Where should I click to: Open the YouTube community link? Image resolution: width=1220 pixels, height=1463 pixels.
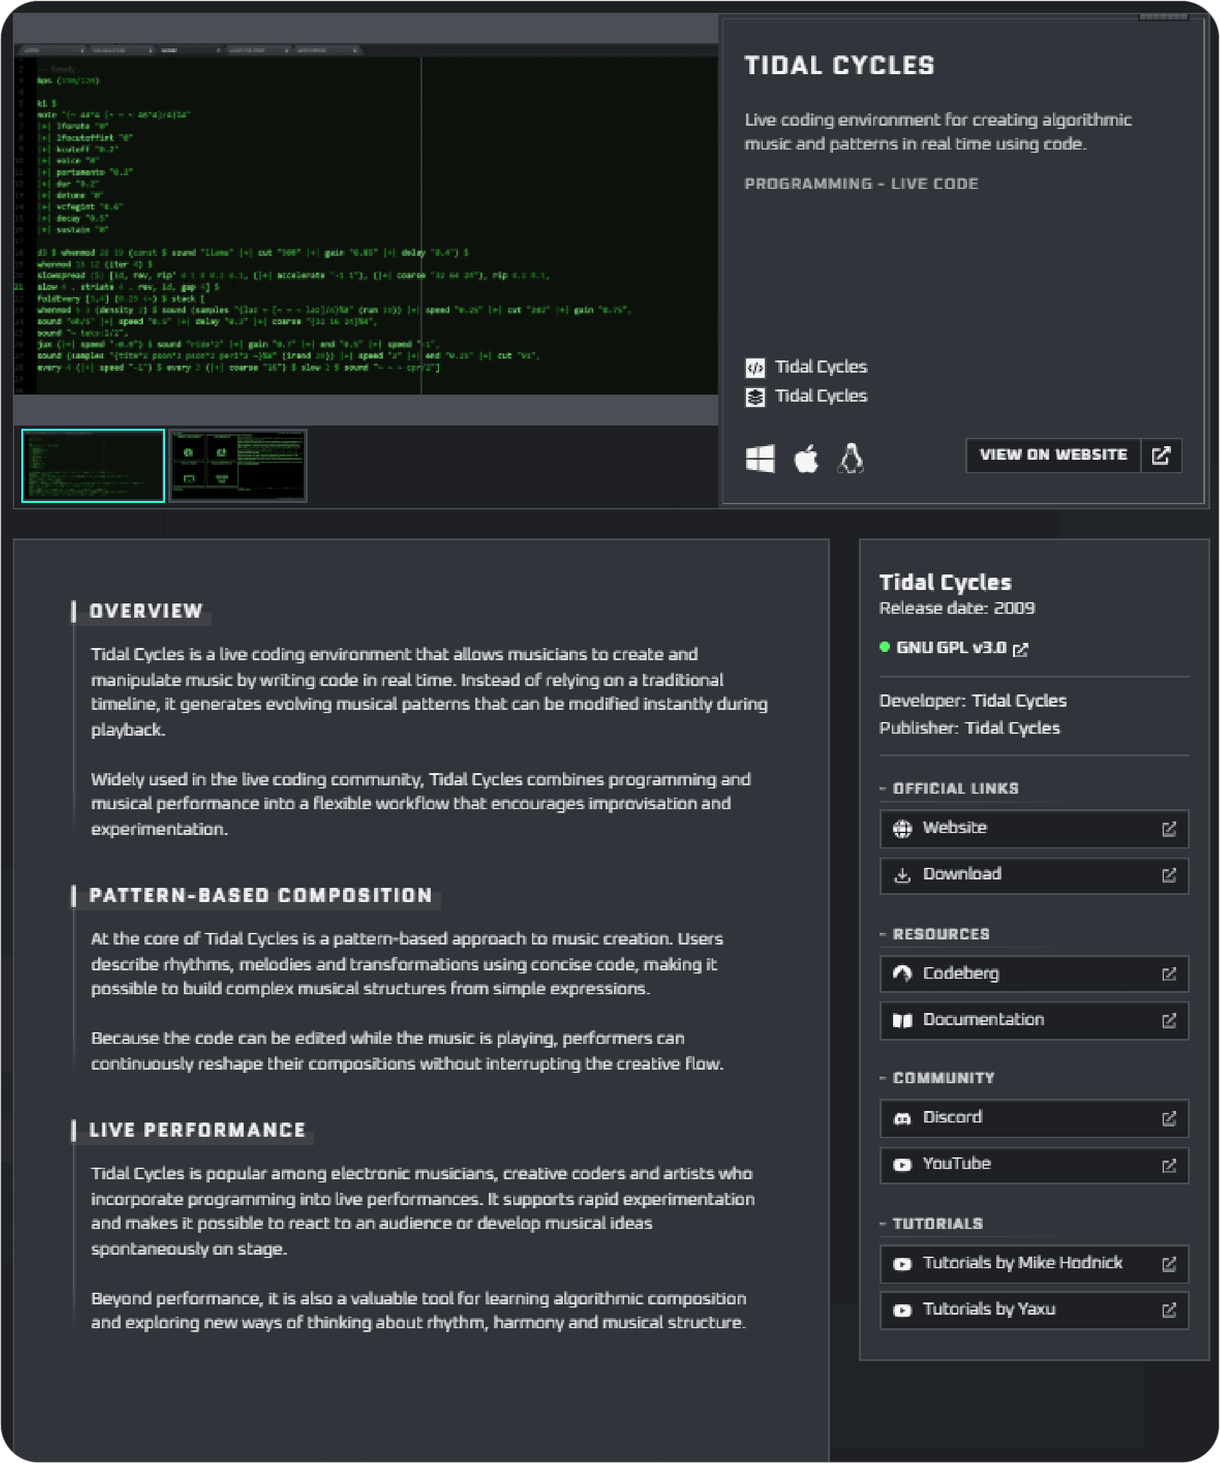(1034, 1165)
